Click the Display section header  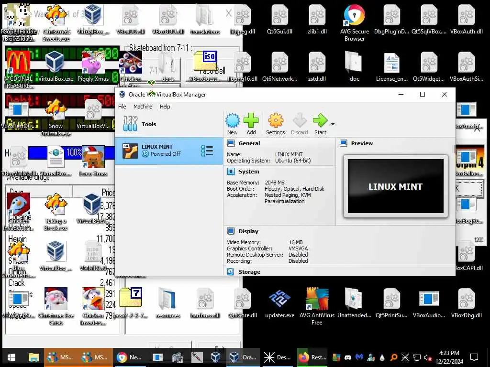[x=248, y=231]
